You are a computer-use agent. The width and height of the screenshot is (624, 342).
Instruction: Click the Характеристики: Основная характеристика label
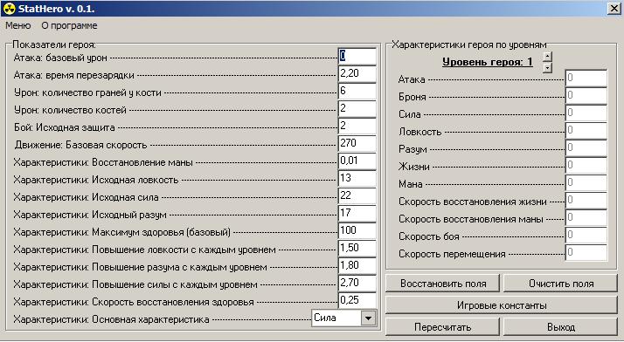pyautogui.click(x=111, y=319)
